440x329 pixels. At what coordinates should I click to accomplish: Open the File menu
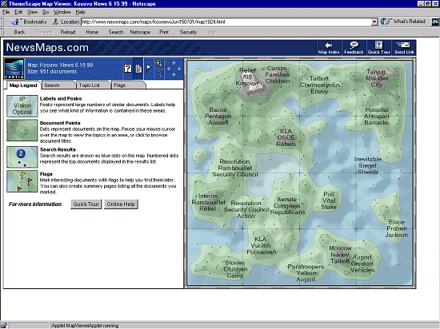point(6,12)
